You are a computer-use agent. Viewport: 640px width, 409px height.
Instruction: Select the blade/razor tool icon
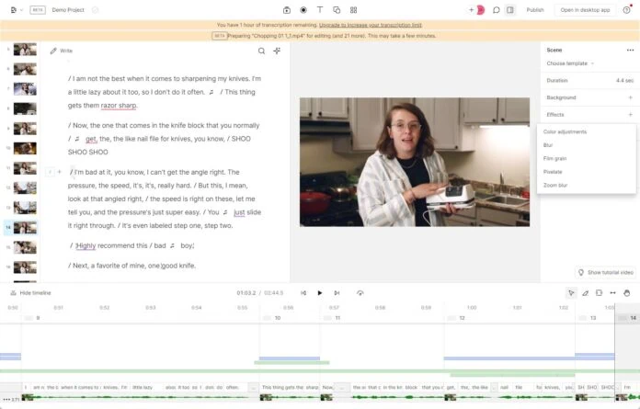coord(586,293)
